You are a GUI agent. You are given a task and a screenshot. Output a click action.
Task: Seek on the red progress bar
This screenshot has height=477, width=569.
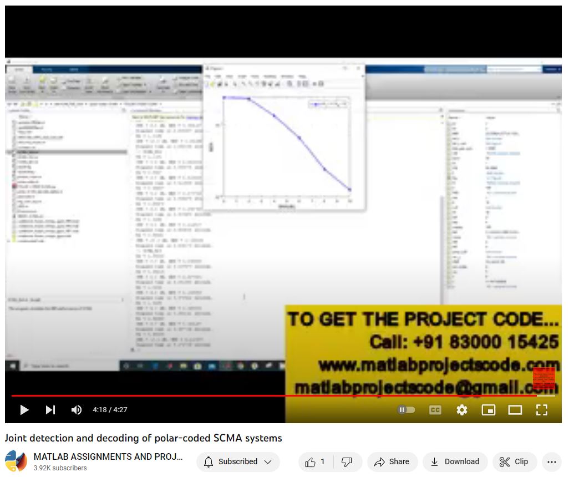(x=283, y=395)
